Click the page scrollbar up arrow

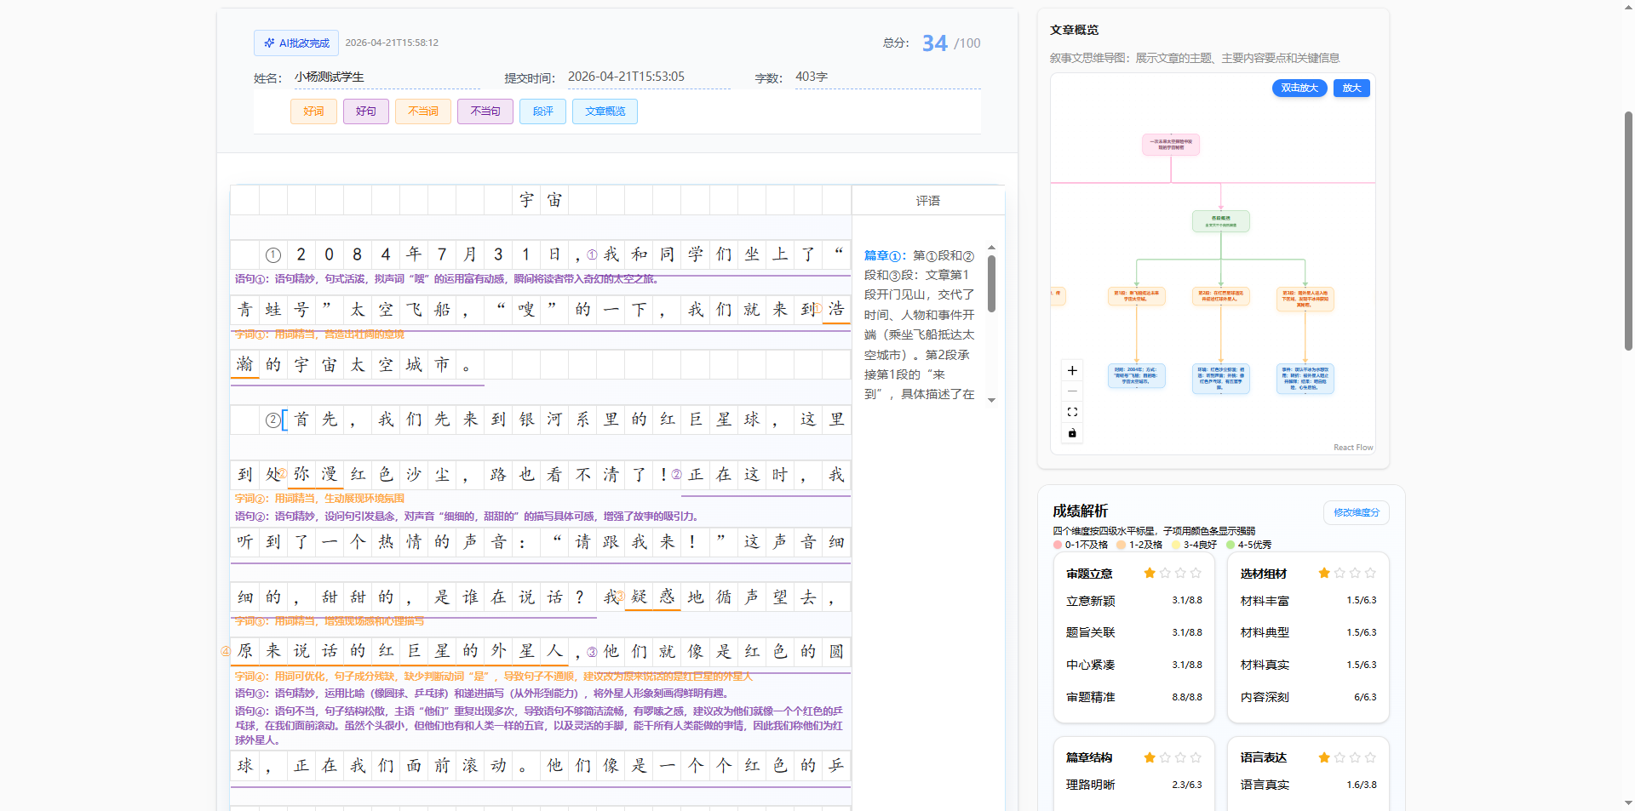click(x=1628, y=7)
